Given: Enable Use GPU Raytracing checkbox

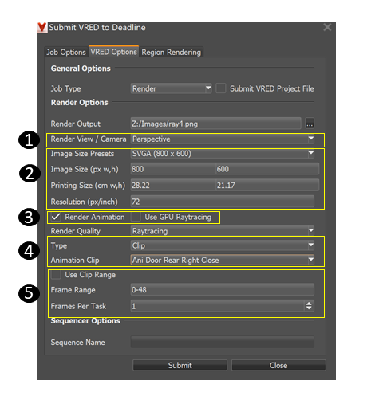Looking at the screenshot, I should [136, 217].
